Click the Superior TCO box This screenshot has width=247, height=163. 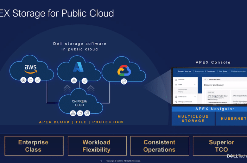click(x=220, y=146)
